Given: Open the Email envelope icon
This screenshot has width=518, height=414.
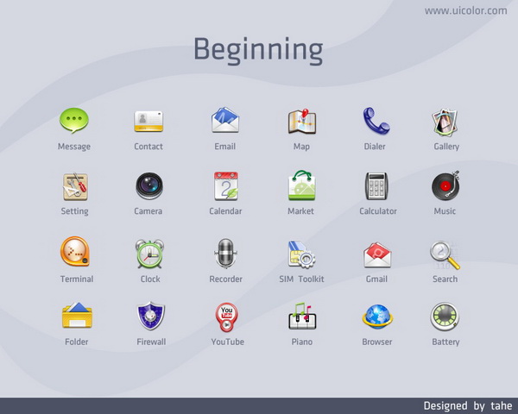Looking at the screenshot, I should click(x=225, y=121).
